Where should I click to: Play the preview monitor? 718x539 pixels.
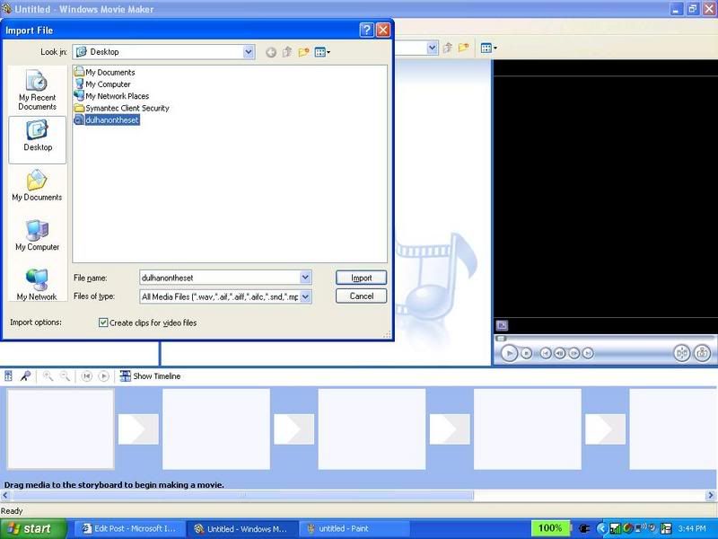(x=509, y=353)
